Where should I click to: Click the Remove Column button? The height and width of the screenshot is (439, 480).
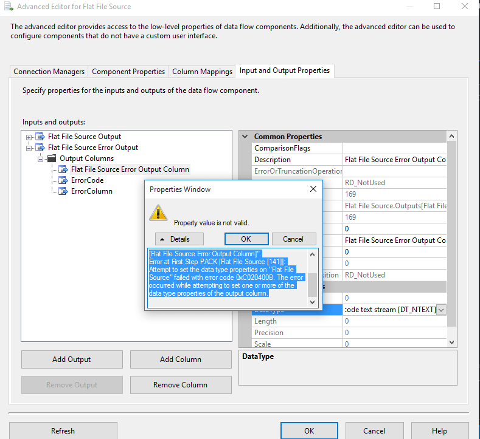181,385
